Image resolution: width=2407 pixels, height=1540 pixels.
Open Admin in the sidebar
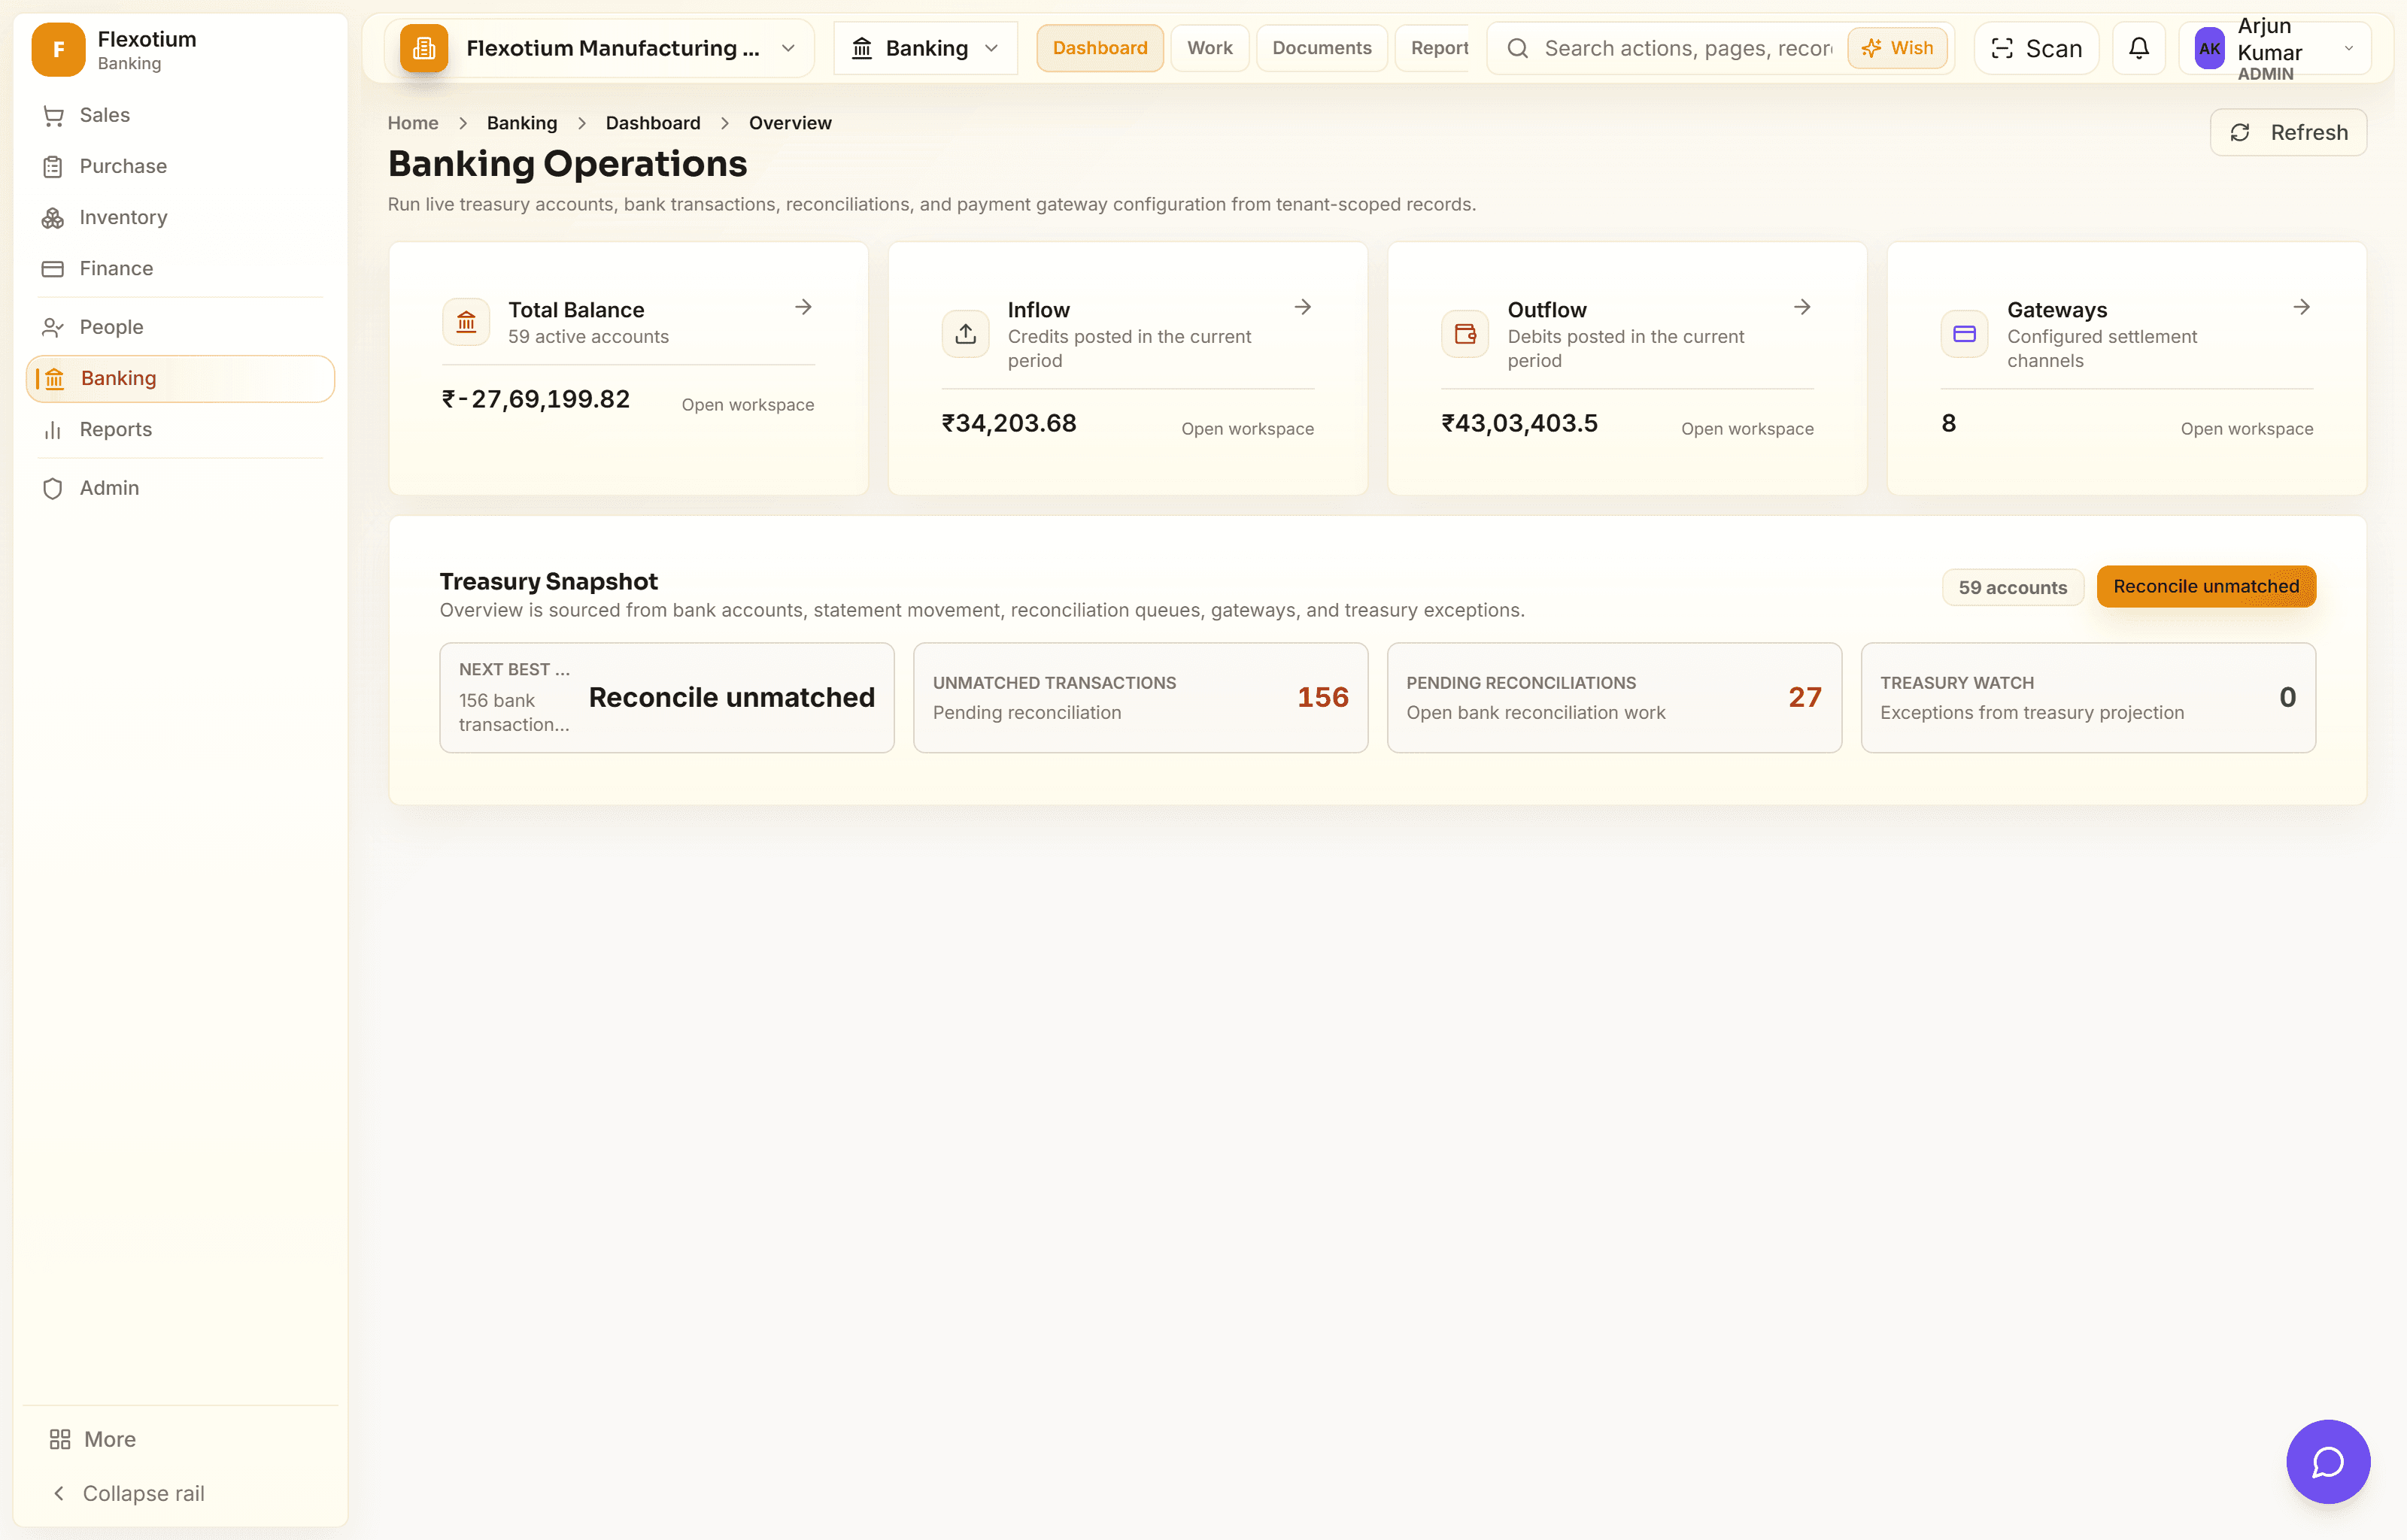tap(180, 488)
